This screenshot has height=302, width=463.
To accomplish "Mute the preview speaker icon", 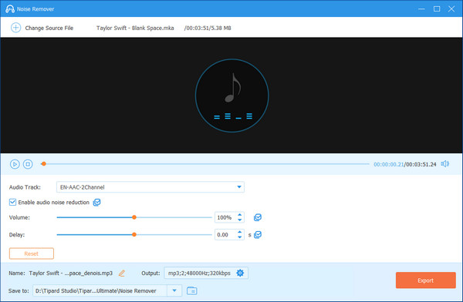I will point(445,163).
